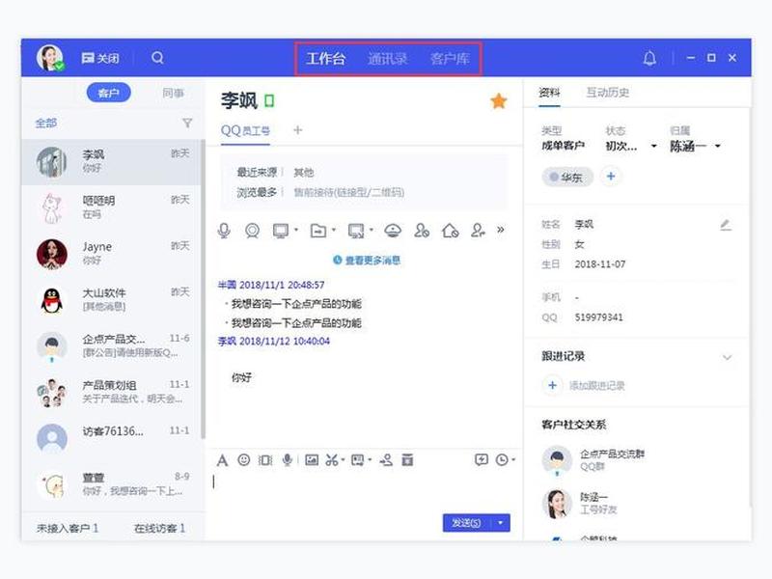Viewport: 772px width, 579px height.
Task: Open the 互动历史 tab
Action: pyautogui.click(x=608, y=93)
